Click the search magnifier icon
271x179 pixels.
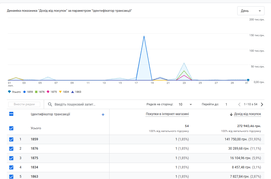tap(50, 104)
